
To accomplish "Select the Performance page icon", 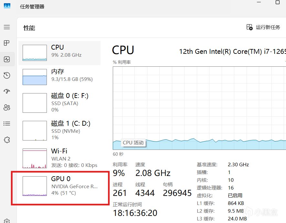I will tap(7, 59).
